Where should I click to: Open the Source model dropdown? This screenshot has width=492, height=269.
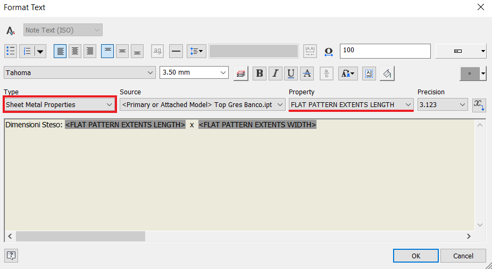click(x=203, y=104)
